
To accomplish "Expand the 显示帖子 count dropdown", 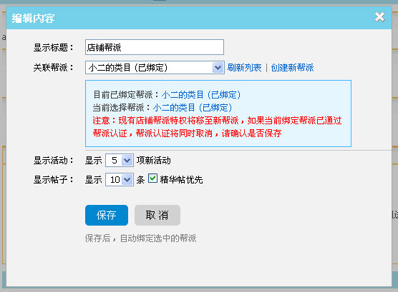I will 127,180.
